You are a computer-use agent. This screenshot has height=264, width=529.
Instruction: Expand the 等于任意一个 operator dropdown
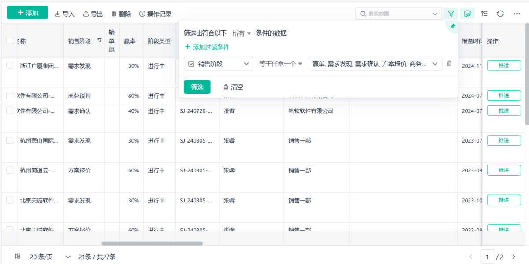click(x=280, y=64)
